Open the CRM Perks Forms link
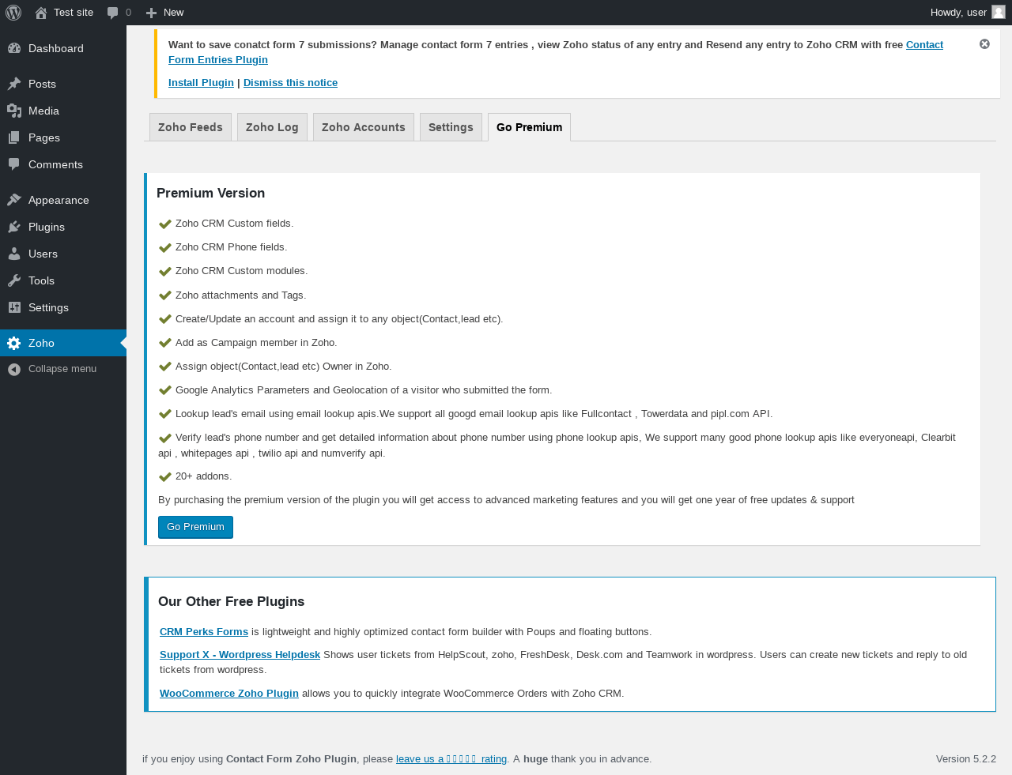The image size is (1012, 775). (x=204, y=631)
